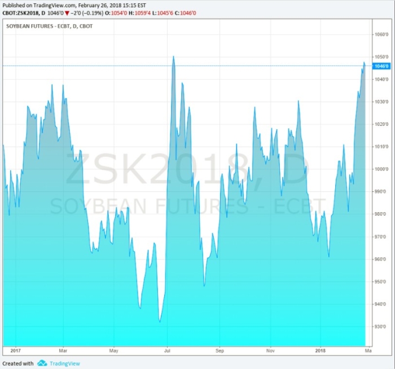Click the 2017 time axis label
This screenshot has height=369, width=395.
tap(16, 350)
